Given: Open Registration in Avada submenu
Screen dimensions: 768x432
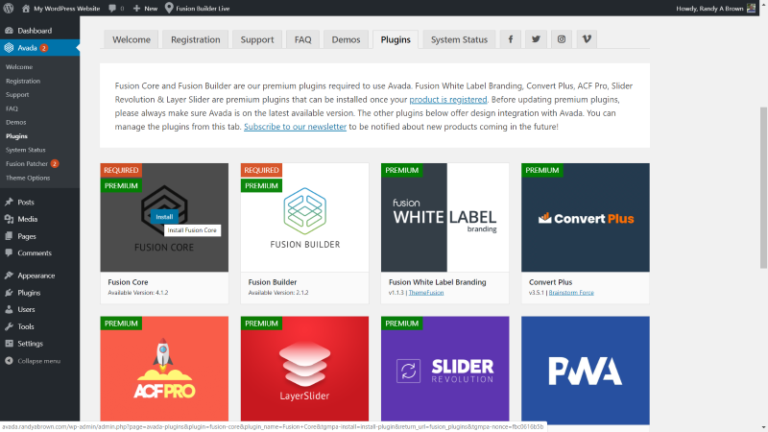Looking at the screenshot, I should [23, 81].
